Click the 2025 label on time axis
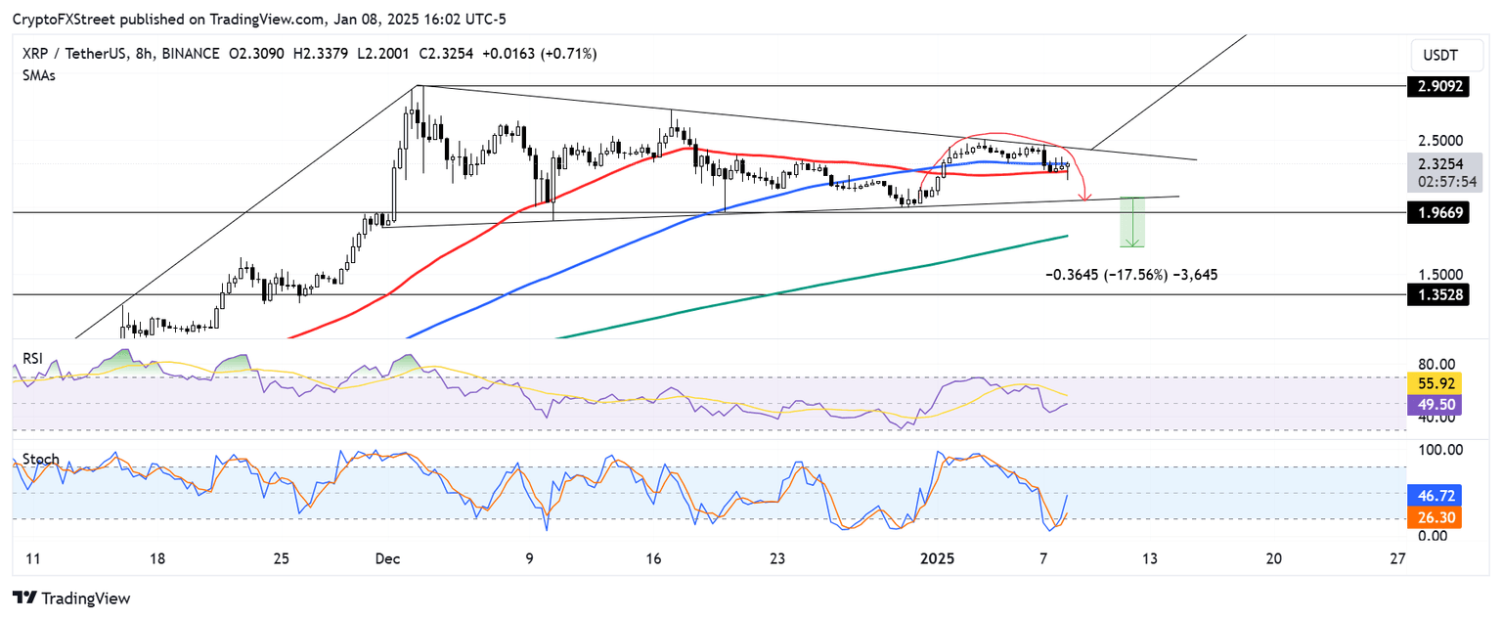Image resolution: width=1502 pixels, height=620 pixels. pyautogui.click(x=938, y=558)
